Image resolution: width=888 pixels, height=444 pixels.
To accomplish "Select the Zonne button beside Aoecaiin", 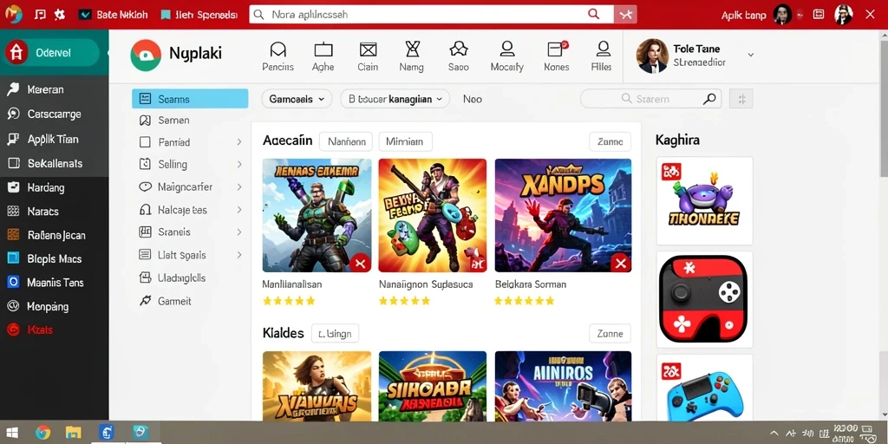I will click(x=610, y=141).
